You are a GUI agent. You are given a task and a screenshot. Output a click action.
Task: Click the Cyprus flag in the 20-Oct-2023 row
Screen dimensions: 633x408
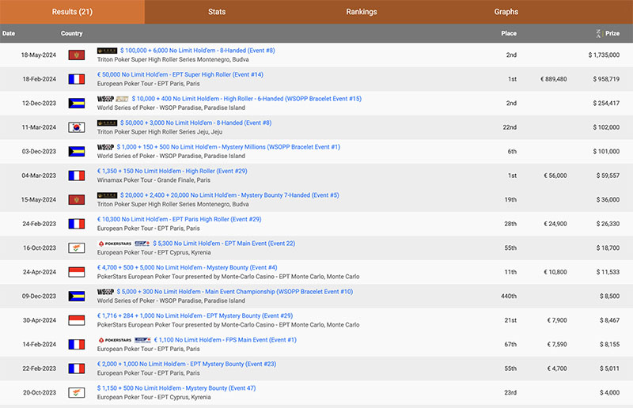pyautogui.click(x=75, y=393)
